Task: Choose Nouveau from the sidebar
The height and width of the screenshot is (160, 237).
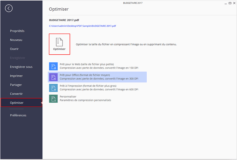Action: [x=16, y=40]
